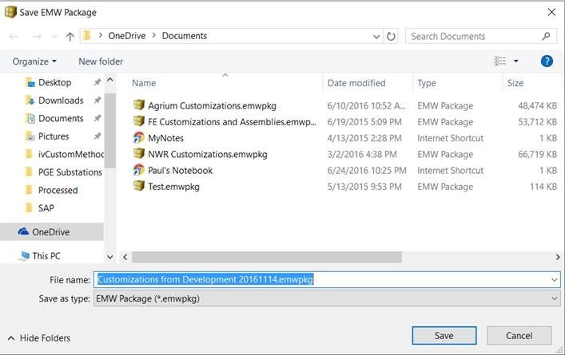
Task: Click the Up one level arrow
Action: [x=70, y=36]
